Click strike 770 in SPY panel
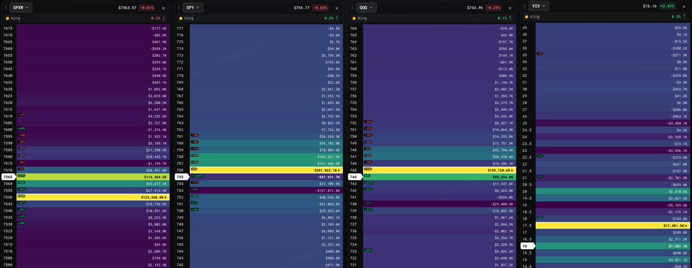 click(180, 75)
